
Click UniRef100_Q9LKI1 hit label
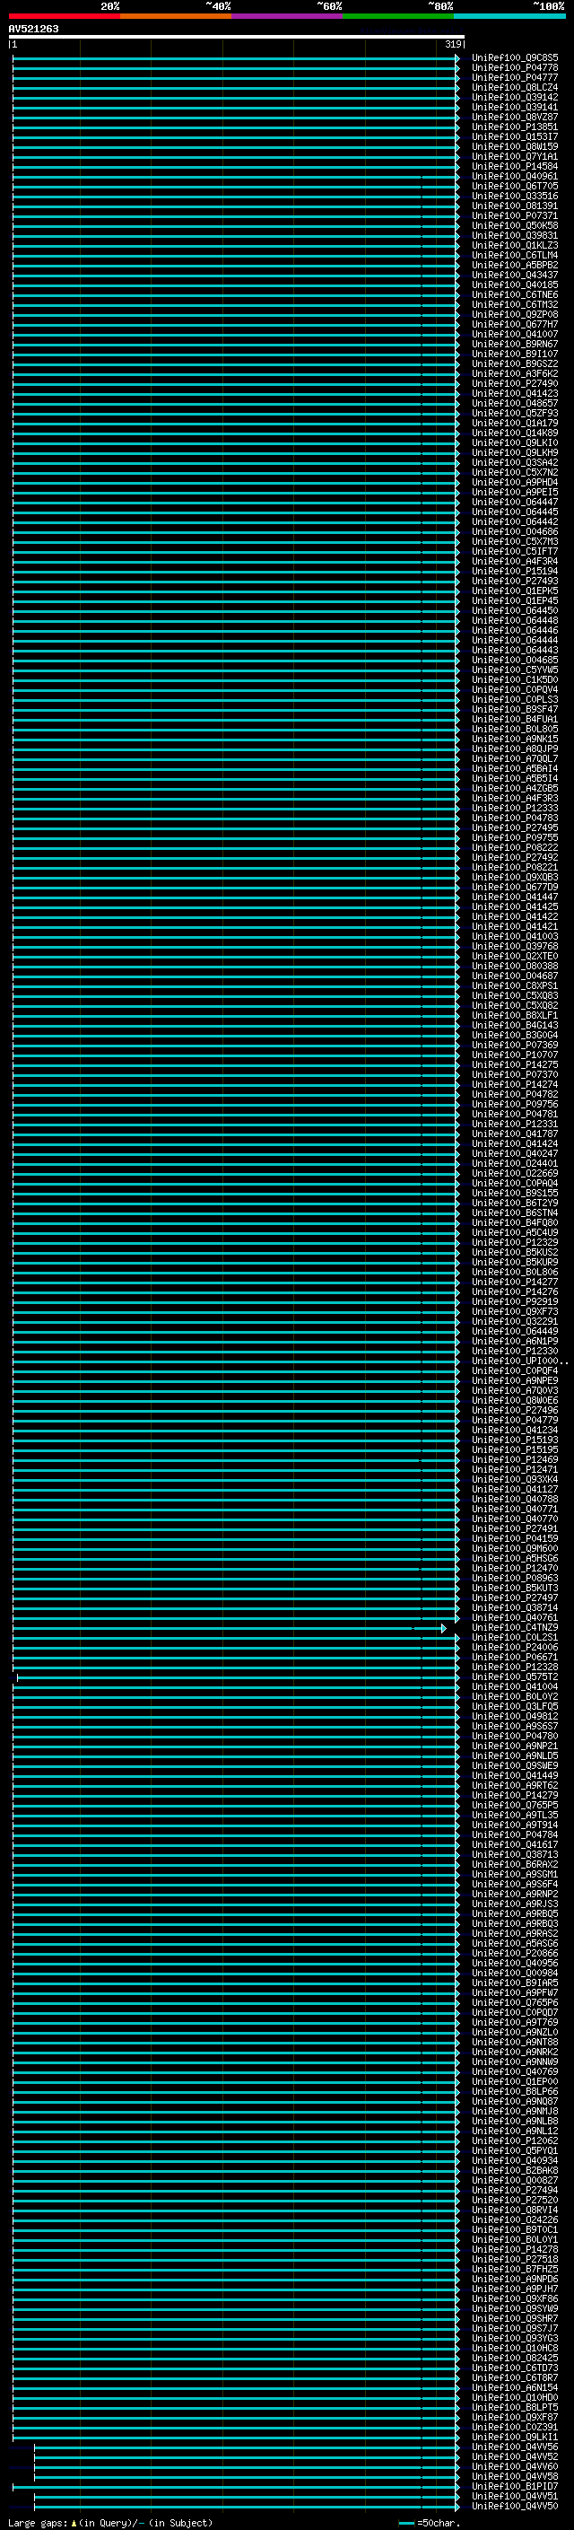[515, 2437]
